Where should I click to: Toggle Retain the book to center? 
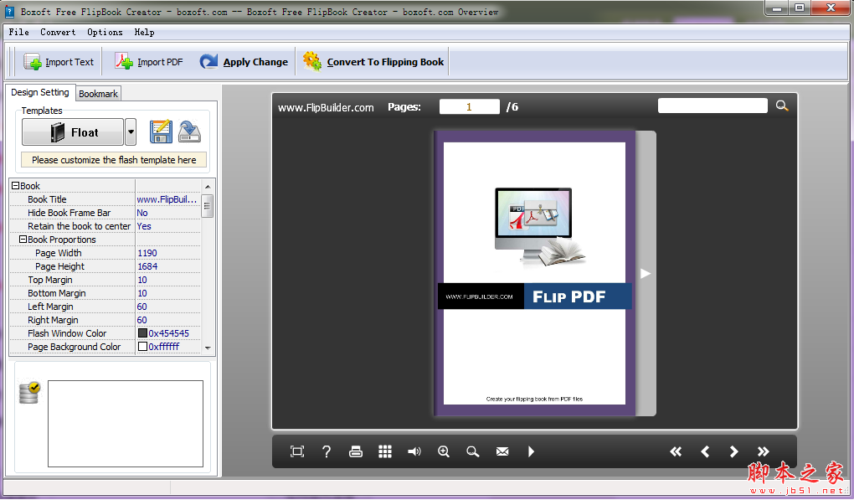point(143,226)
